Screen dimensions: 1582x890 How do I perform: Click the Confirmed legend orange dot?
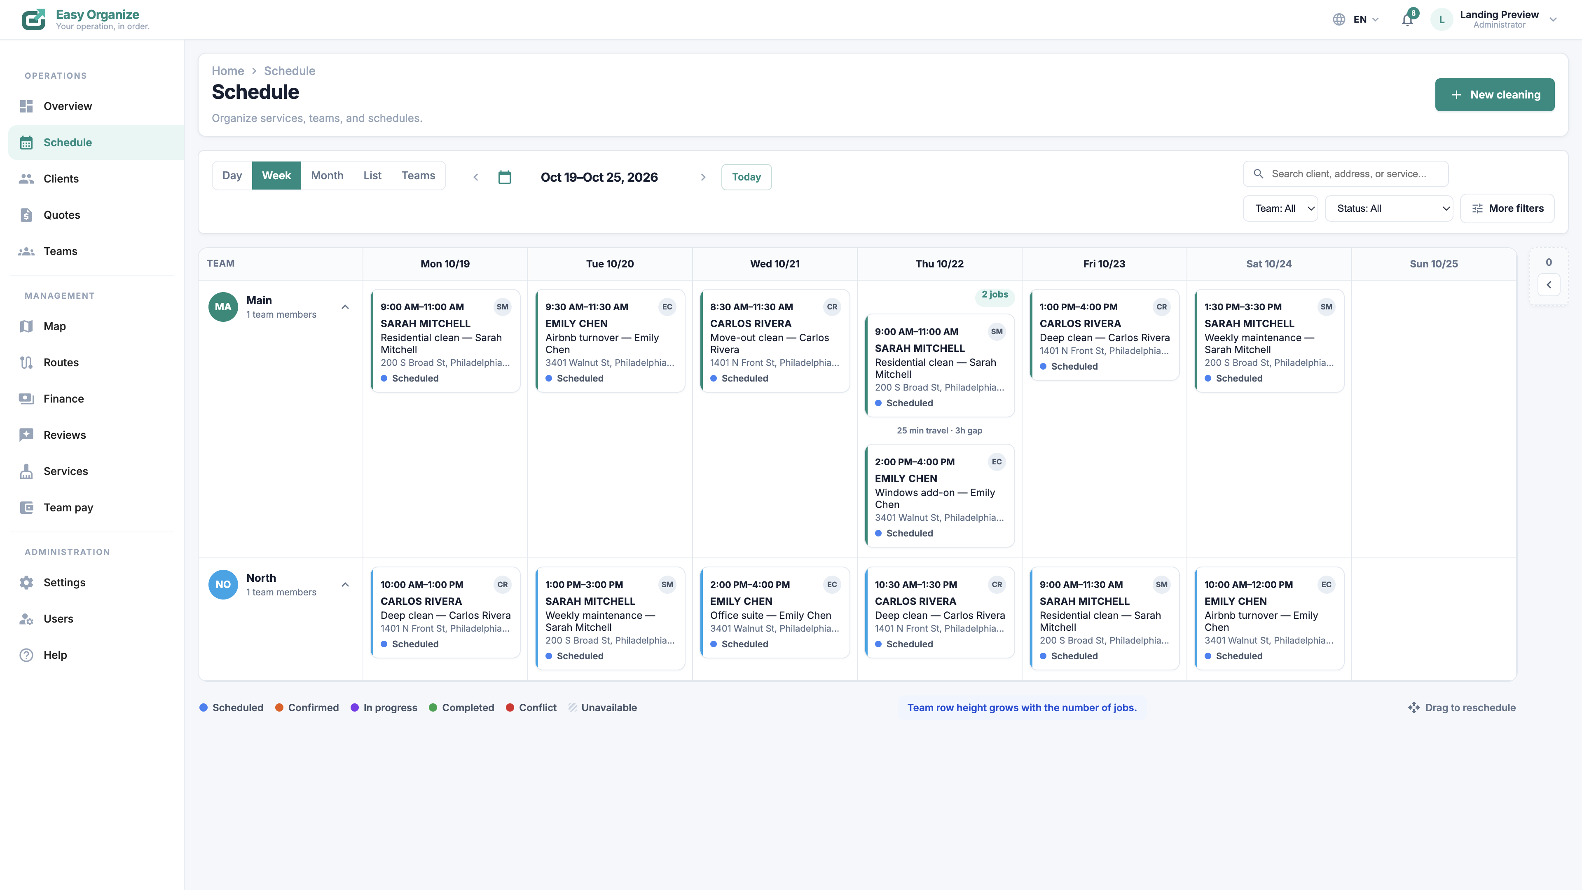279,707
